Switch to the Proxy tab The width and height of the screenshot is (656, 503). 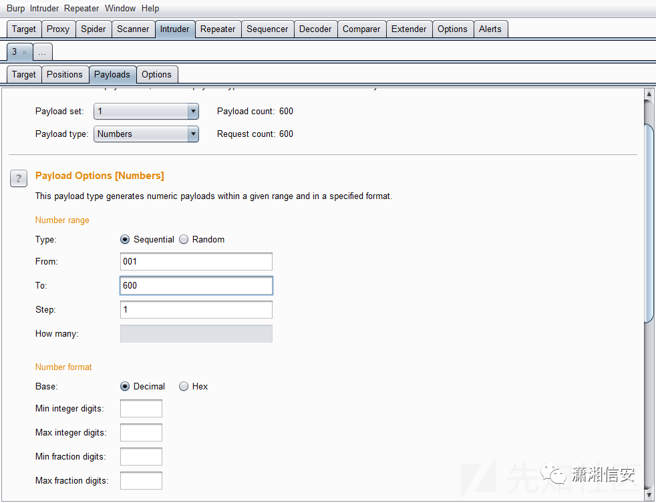pyautogui.click(x=58, y=29)
